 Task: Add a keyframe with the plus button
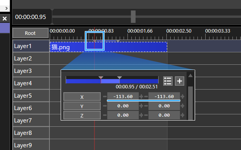pyautogui.click(x=180, y=81)
